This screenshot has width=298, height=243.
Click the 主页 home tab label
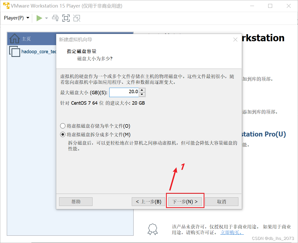[26, 39]
